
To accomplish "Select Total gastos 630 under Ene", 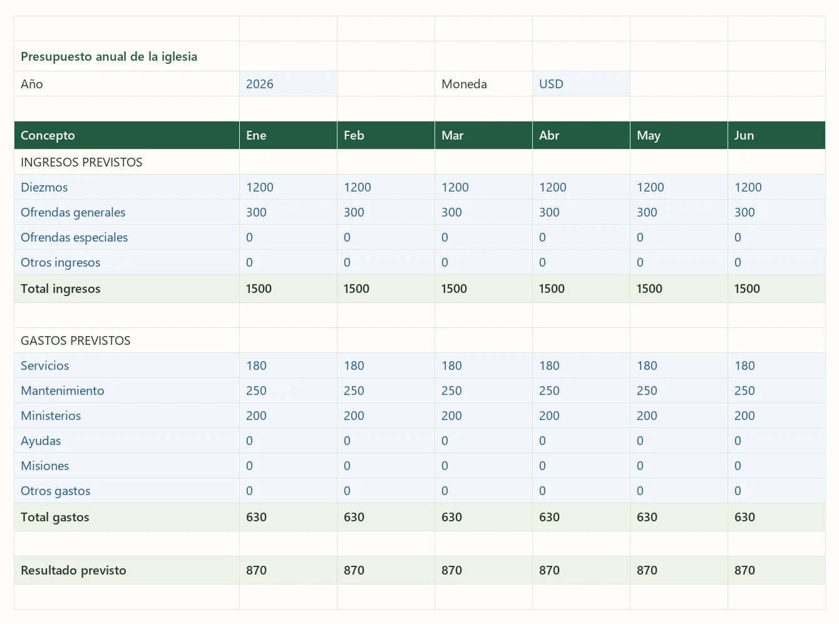I will pyautogui.click(x=288, y=517).
